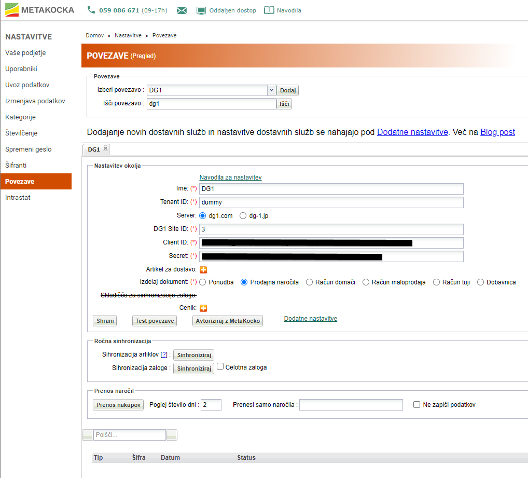Enable Celotna zaloga checkbox
Viewport: 528px width, 478px height.
click(x=220, y=366)
